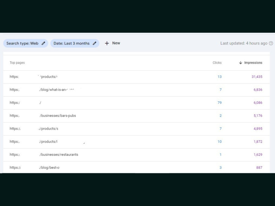The height and width of the screenshot is (206, 275).
Task: Open the /businesses/bars-pubs page row
Action: click(136, 116)
